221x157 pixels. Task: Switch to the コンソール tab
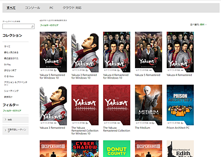(32, 8)
